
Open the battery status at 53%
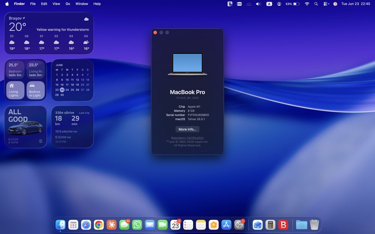click(292, 4)
